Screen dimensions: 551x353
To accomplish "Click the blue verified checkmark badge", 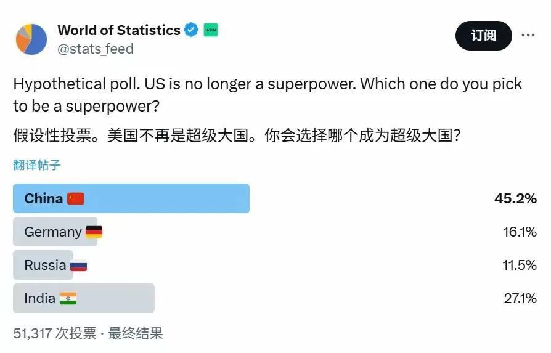I will pos(192,30).
